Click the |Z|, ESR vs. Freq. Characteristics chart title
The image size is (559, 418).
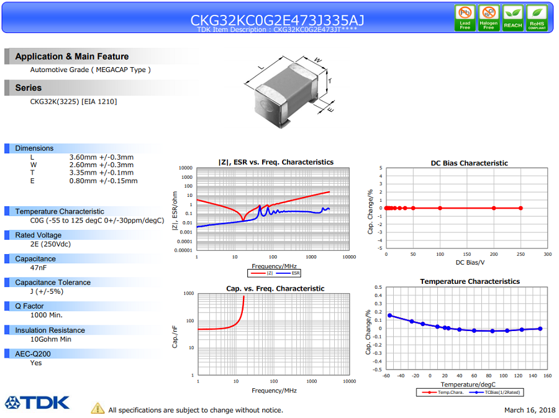tap(276, 162)
